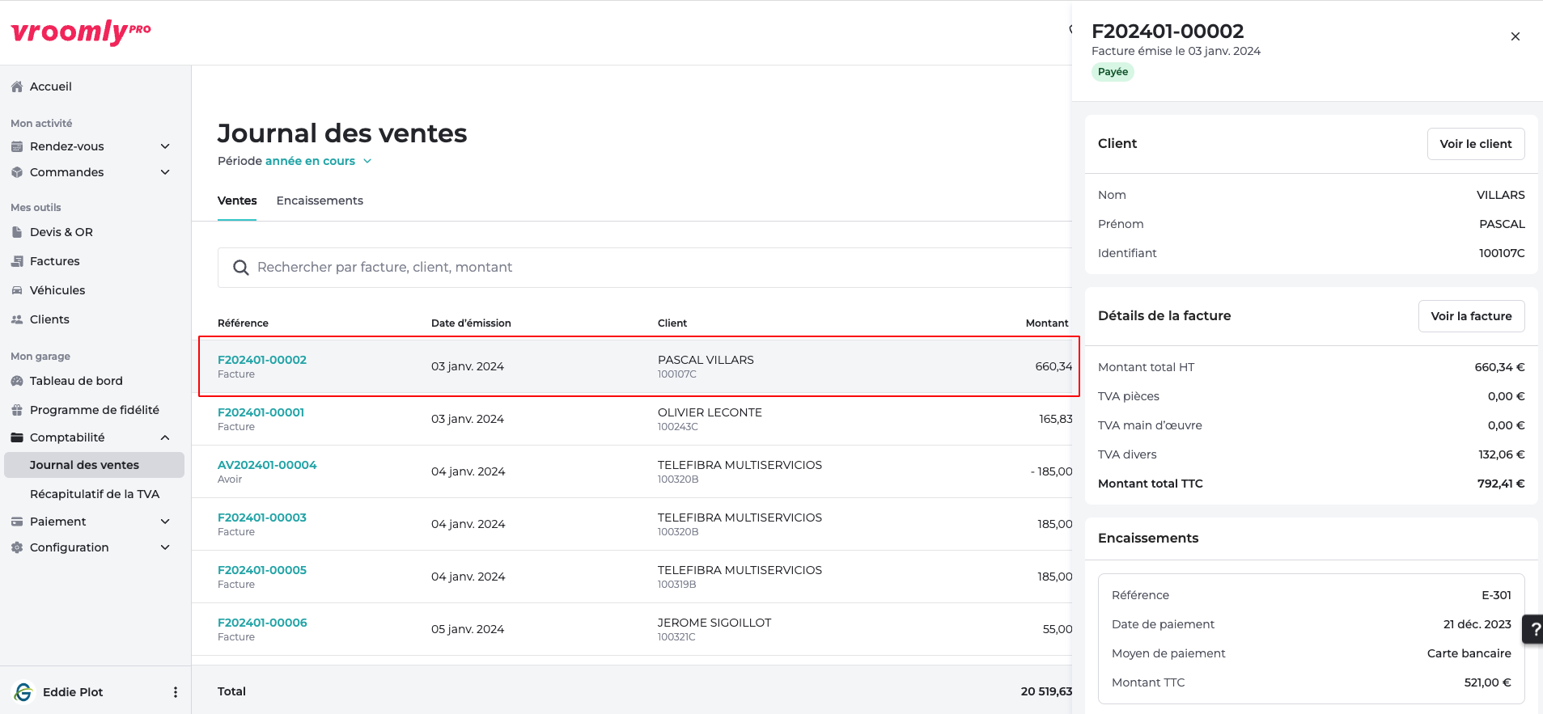Switch to the Encaissements tab

click(320, 201)
